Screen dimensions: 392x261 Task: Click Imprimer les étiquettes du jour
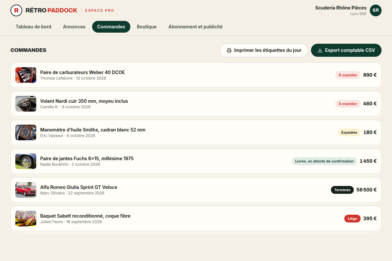tap(264, 50)
